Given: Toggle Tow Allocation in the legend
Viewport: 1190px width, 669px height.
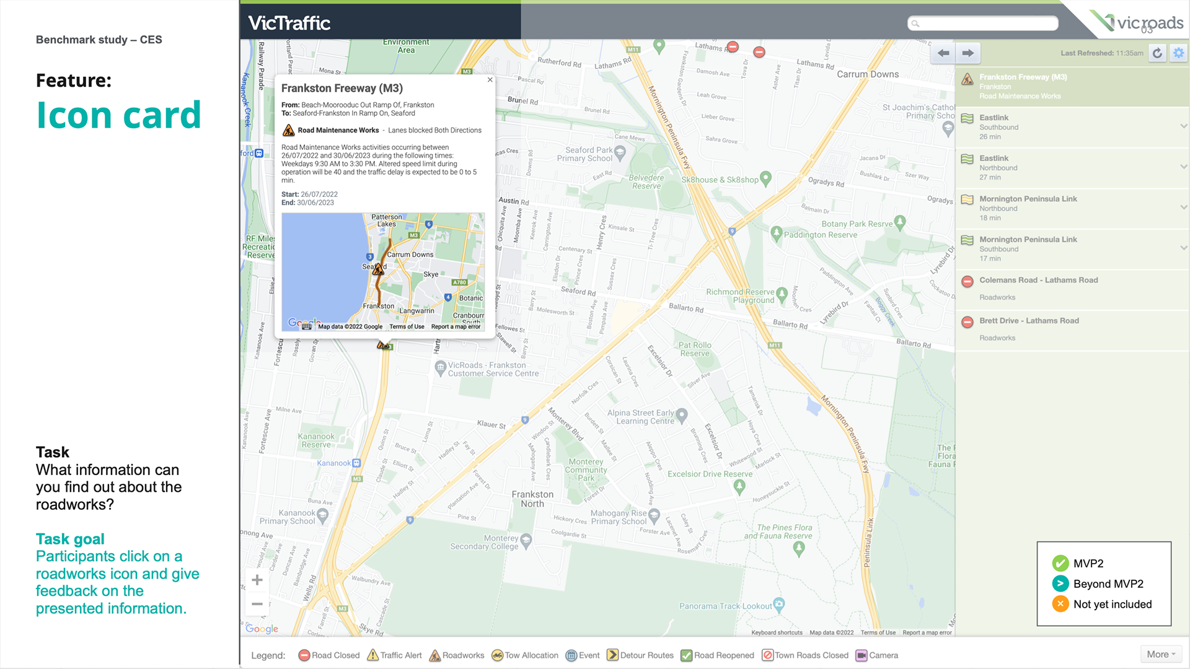Looking at the screenshot, I should click(525, 655).
